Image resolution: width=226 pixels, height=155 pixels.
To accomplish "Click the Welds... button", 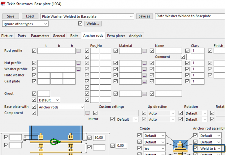I will click(93, 23).
